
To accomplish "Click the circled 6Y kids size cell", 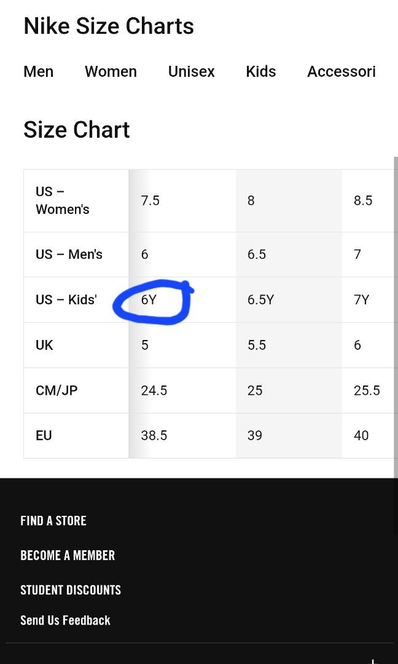I will coord(182,300).
